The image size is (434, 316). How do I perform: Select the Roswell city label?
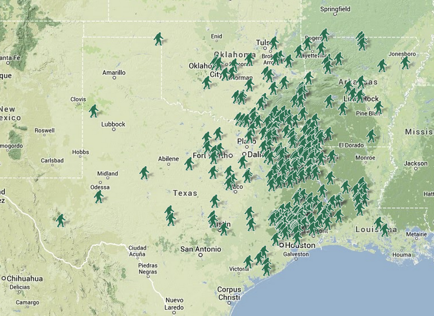point(45,130)
